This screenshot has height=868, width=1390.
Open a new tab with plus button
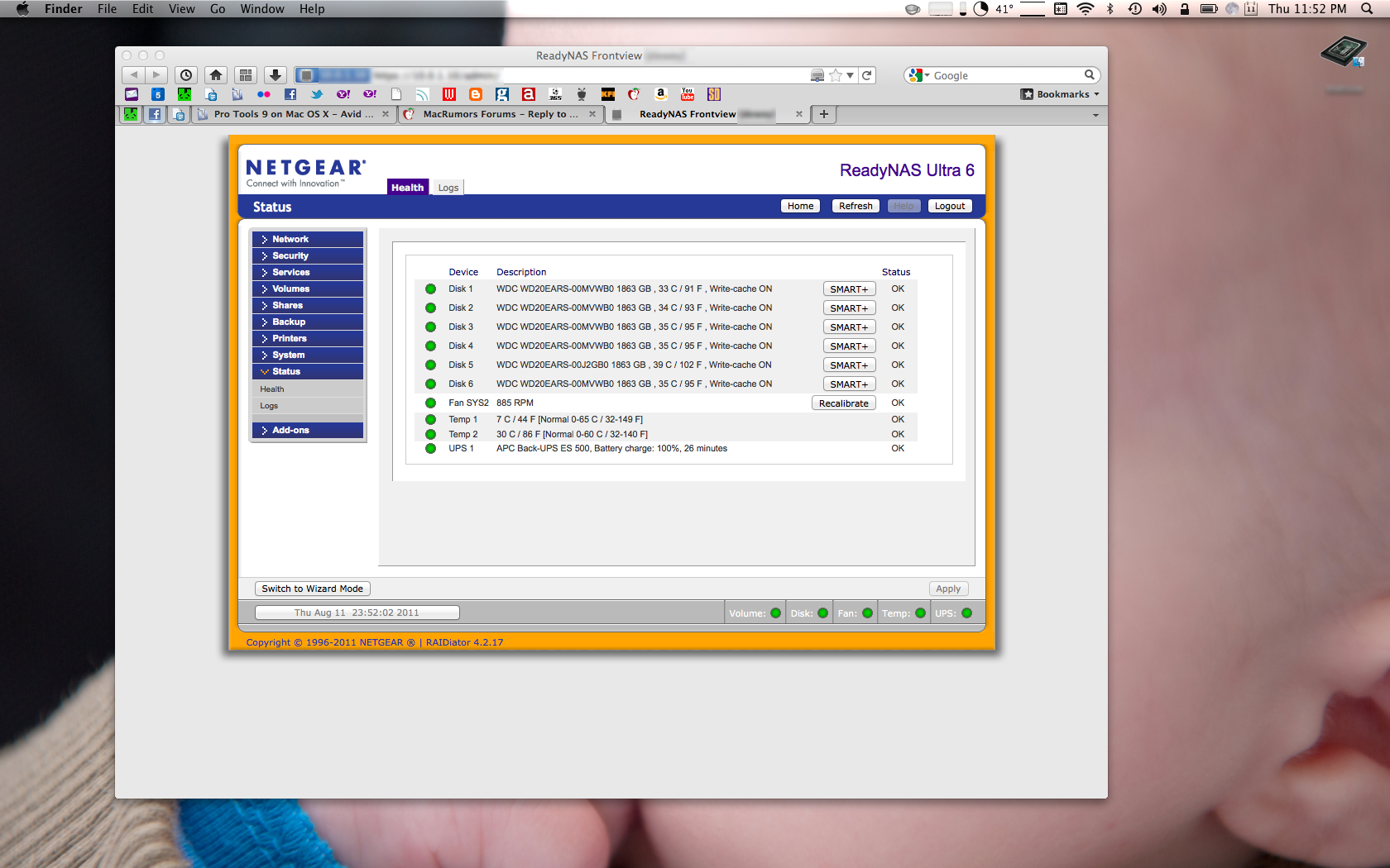(824, 114)
